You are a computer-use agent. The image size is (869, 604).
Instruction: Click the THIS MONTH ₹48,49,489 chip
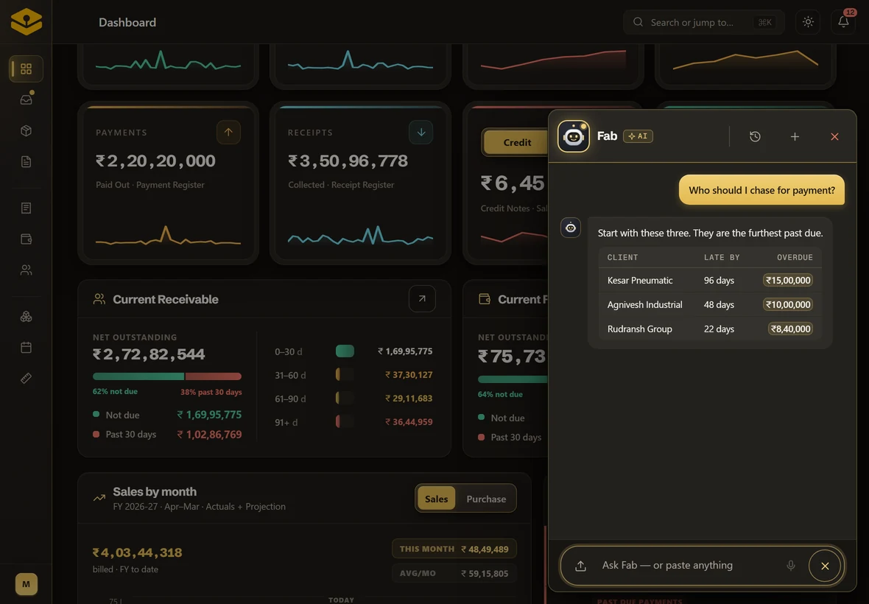[x=454, y=549]
